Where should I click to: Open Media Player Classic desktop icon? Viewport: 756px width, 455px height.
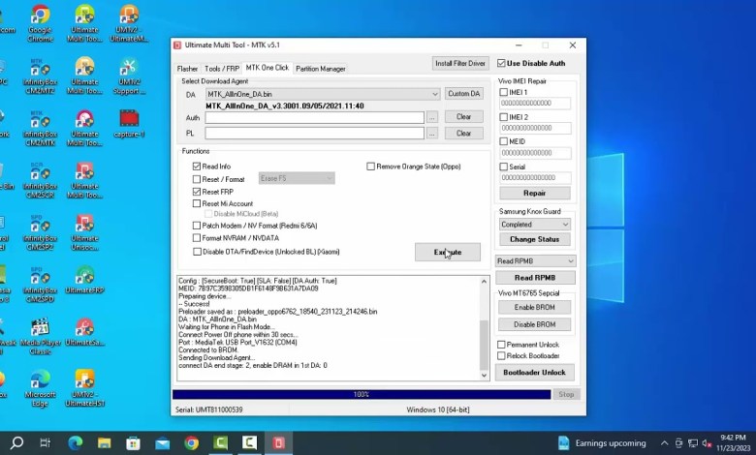(40, 332)
